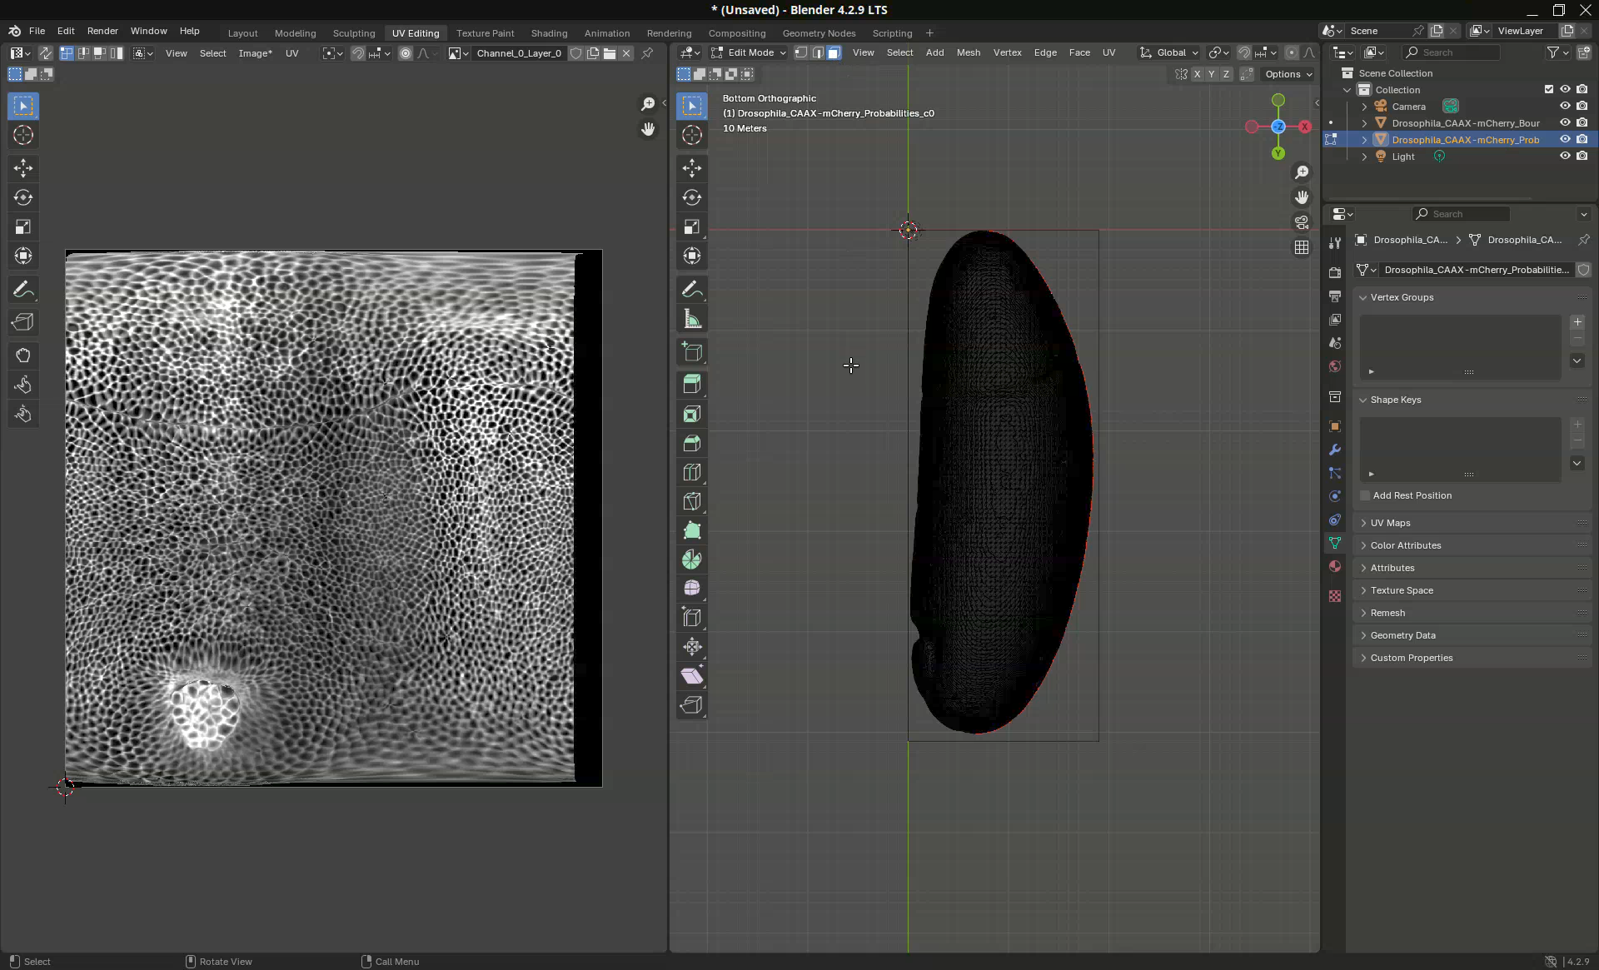Toggle camera view in 3D viewport

pyautogui.click(x=1301, y=222)
